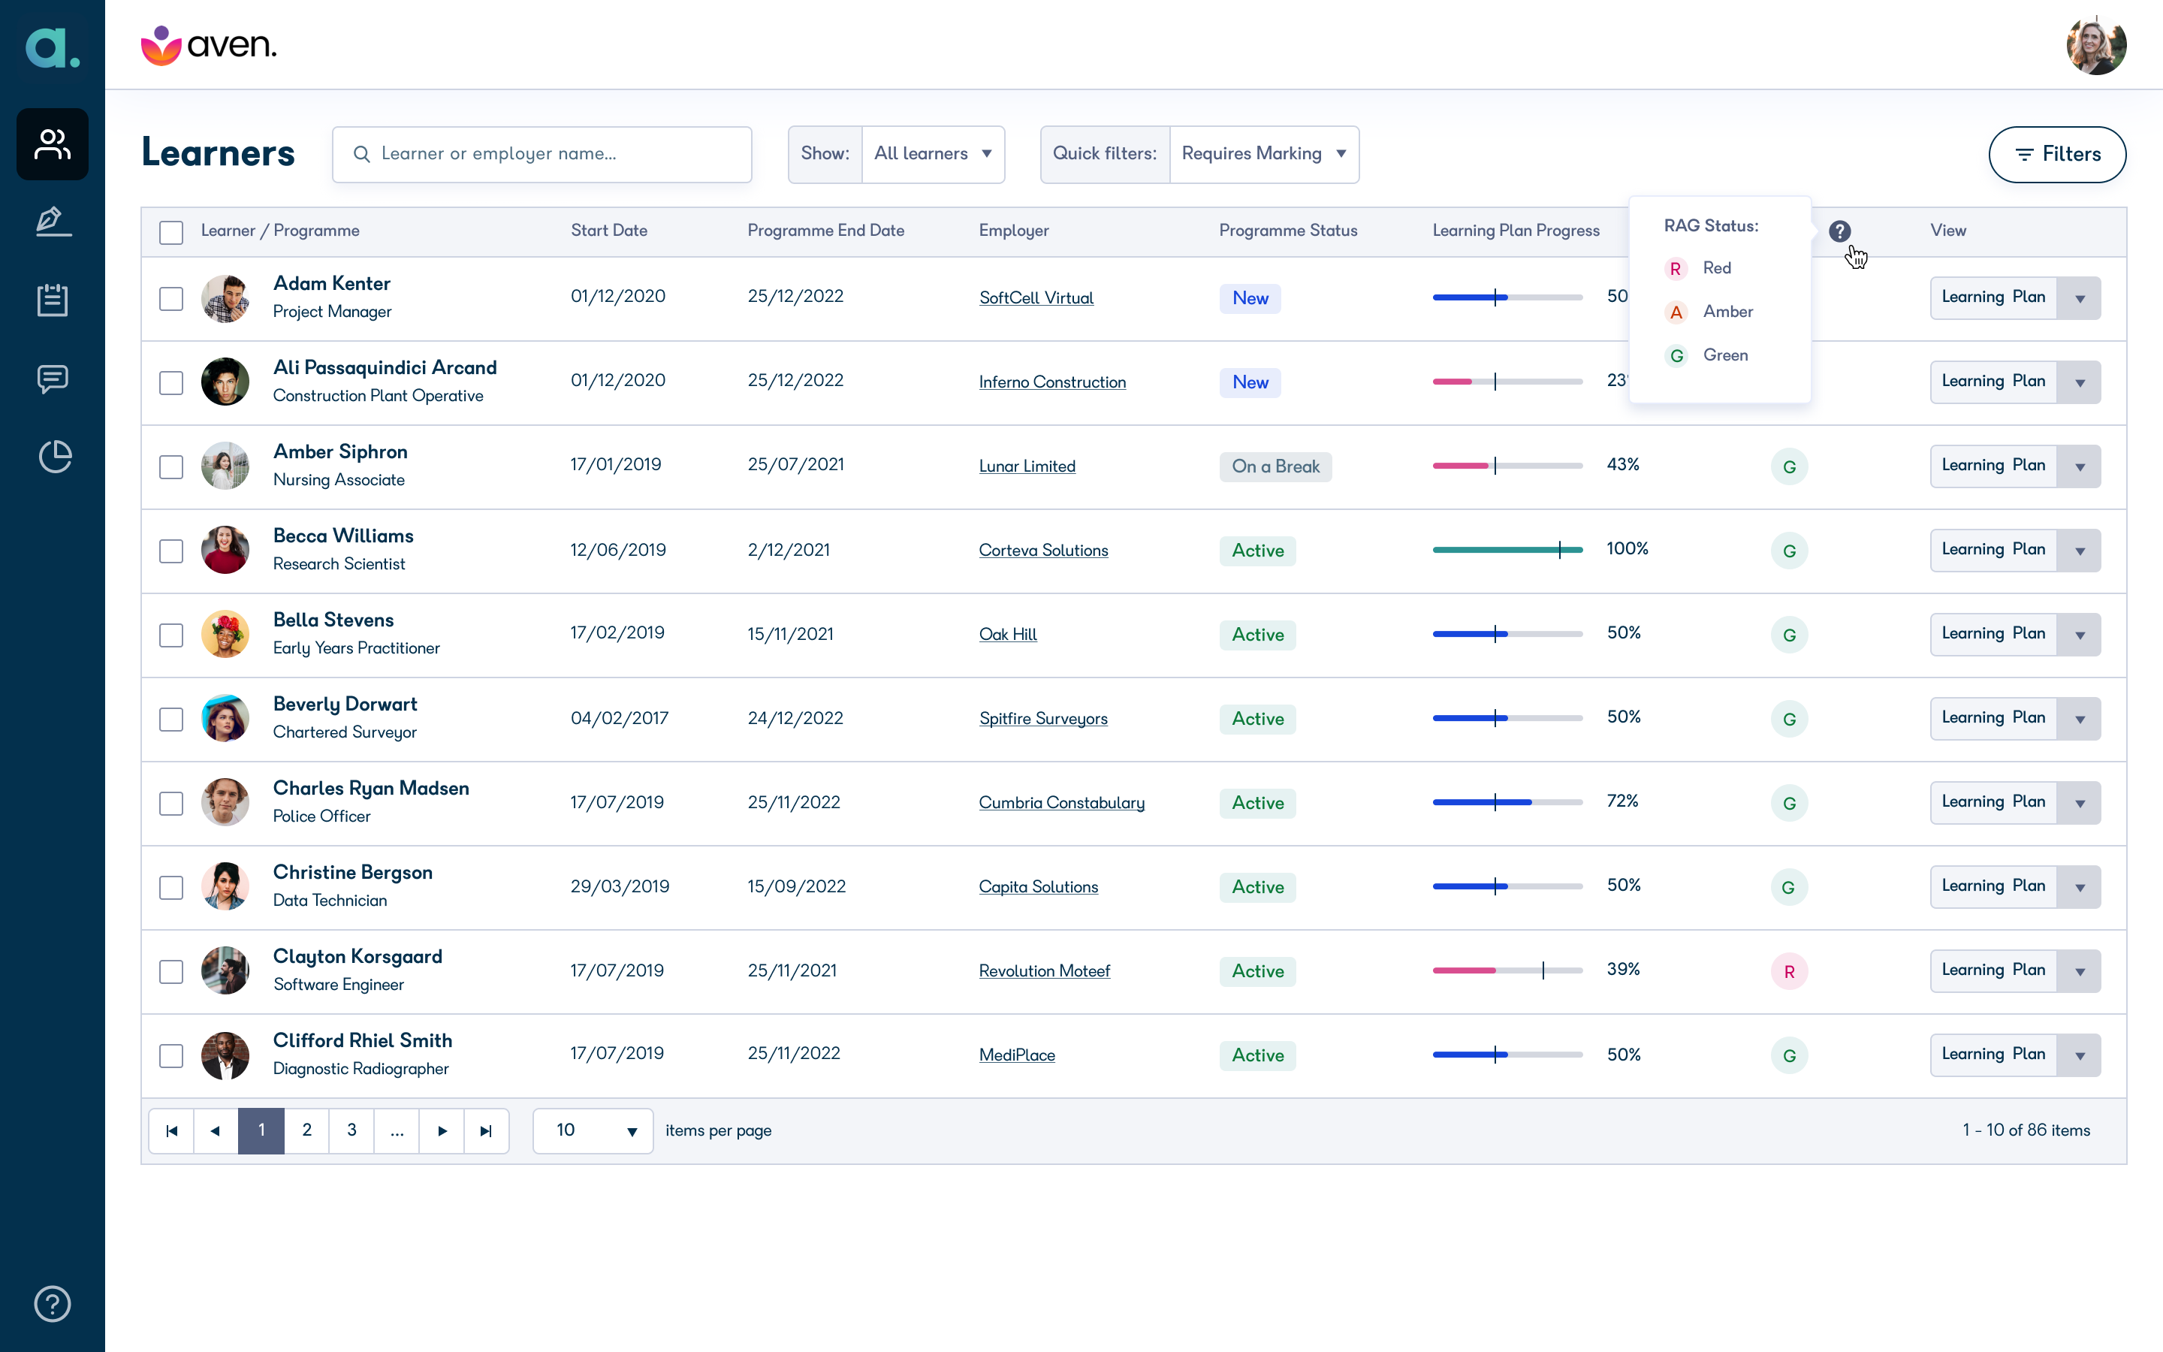Click Amber Siphron's green RAG badge
The height and width of the screenshot is (1352, 2163).
1790,466
